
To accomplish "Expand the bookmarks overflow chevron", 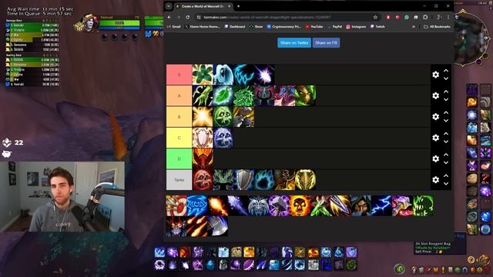I will (414, 27).
